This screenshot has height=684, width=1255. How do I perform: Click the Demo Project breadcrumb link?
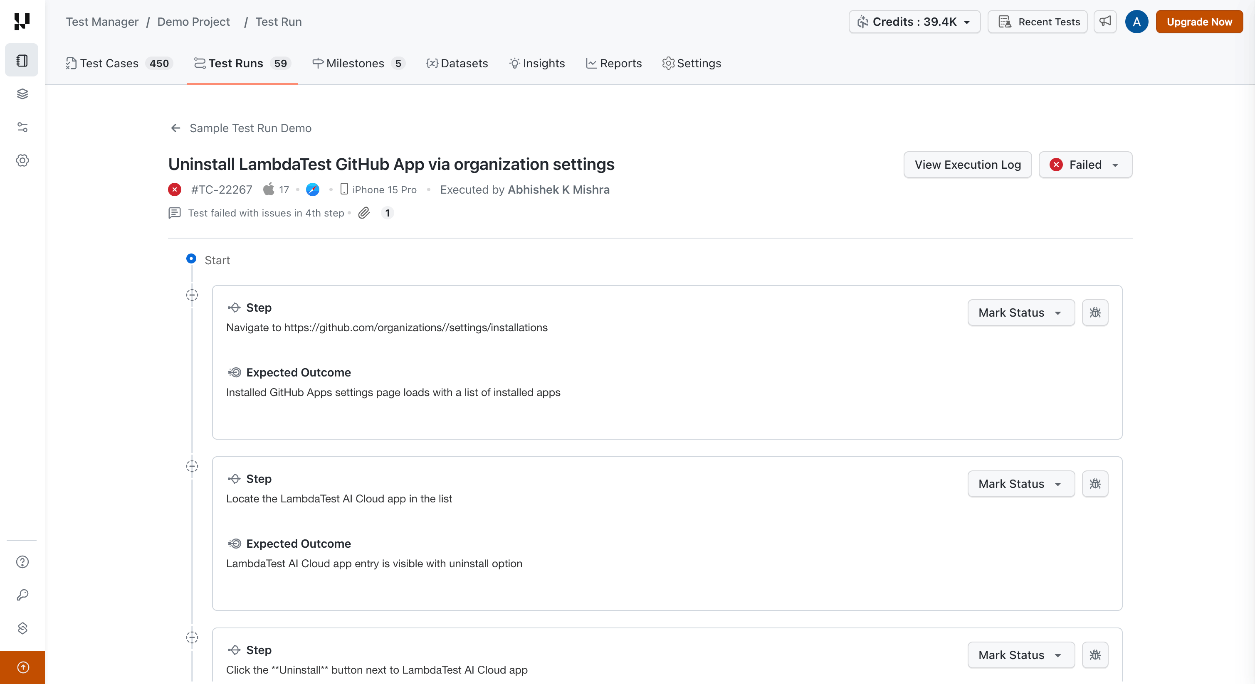click(x=193, y=22)
